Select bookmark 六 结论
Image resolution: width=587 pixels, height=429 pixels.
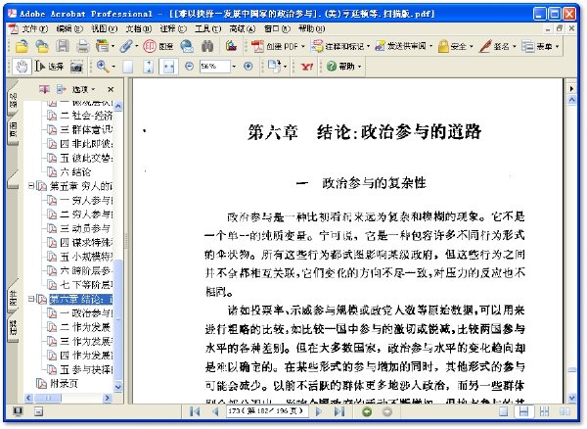(x=75, y=172)
